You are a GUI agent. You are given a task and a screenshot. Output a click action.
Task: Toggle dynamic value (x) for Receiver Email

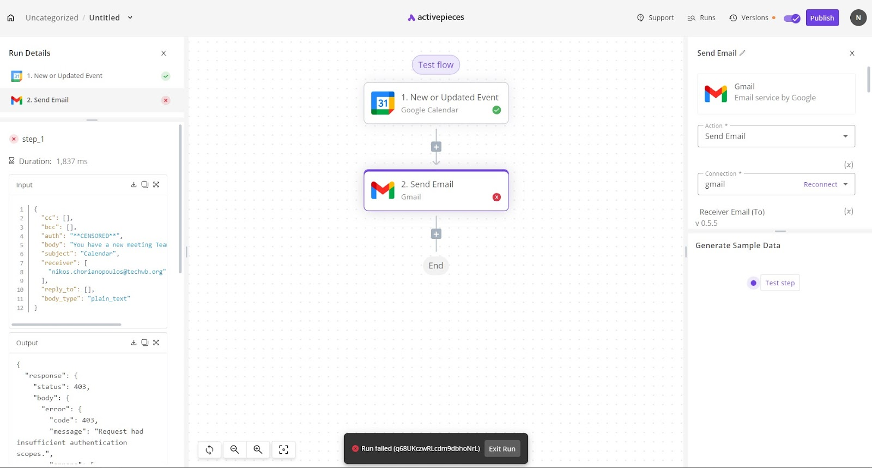pos(849,211)
